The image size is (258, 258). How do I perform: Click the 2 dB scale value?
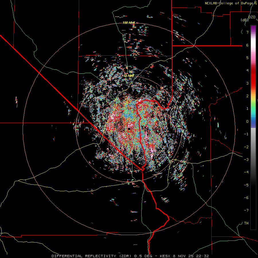coord(247,96)
